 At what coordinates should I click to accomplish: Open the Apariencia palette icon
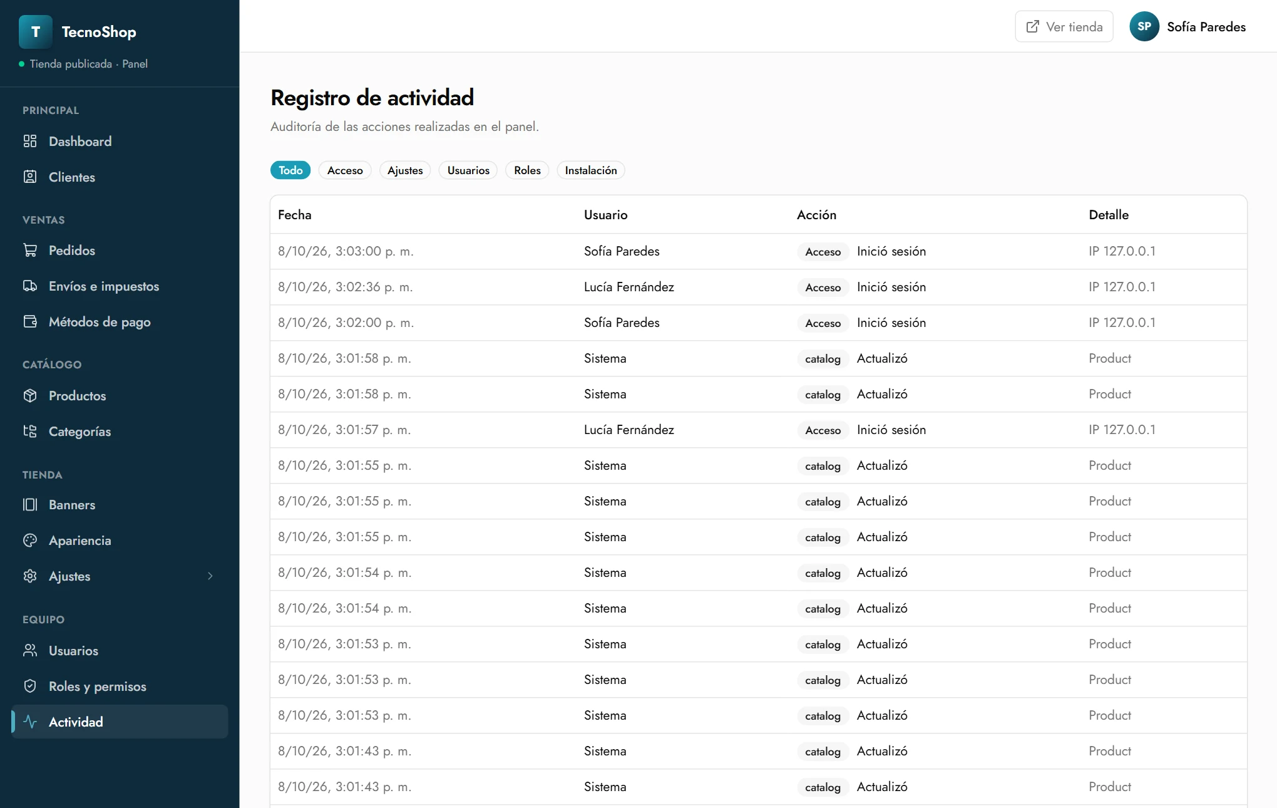click(x=30, y=540)
